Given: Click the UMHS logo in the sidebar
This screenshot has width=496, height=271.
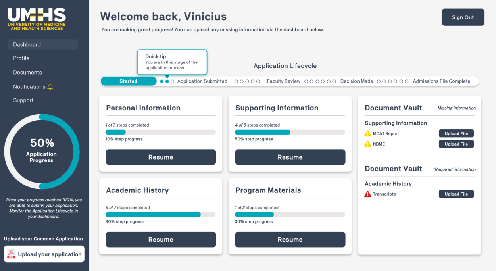Looking at the screenshot, I should tap(37, 19).
